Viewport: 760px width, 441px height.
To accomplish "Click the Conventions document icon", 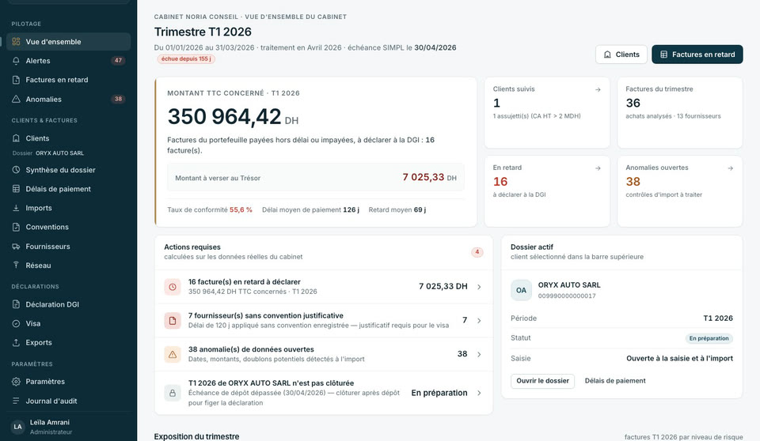I will [x=16, y=227].
